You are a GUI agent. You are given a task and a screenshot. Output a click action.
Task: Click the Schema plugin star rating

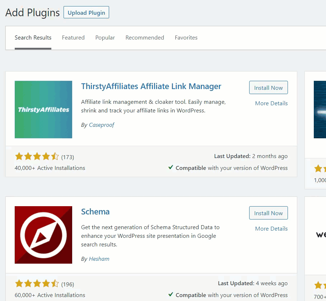37,283
